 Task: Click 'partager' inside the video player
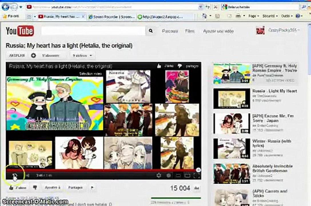[192, 66]
